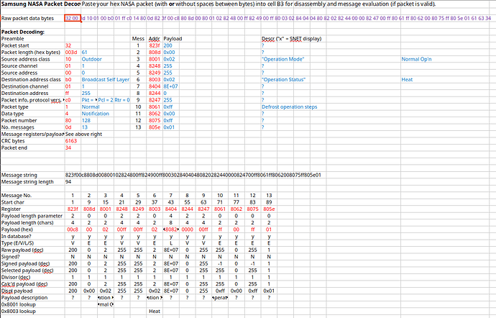496x318 pixels.
Task: Select the 'Message No.' row label
Action: [17, 196]
